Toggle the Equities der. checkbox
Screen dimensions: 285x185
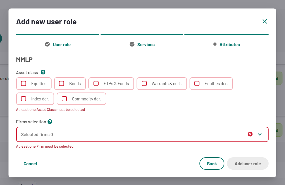(x=197, y=83)
